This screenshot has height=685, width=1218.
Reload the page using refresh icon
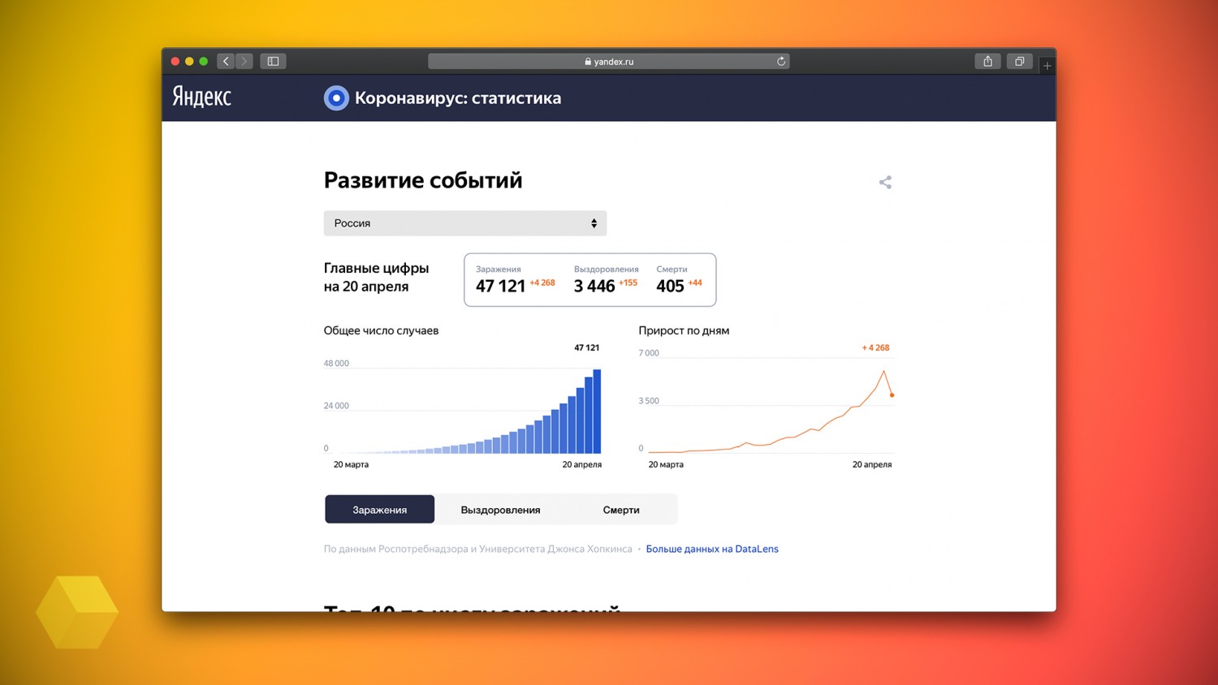click(x=781, y=61)
